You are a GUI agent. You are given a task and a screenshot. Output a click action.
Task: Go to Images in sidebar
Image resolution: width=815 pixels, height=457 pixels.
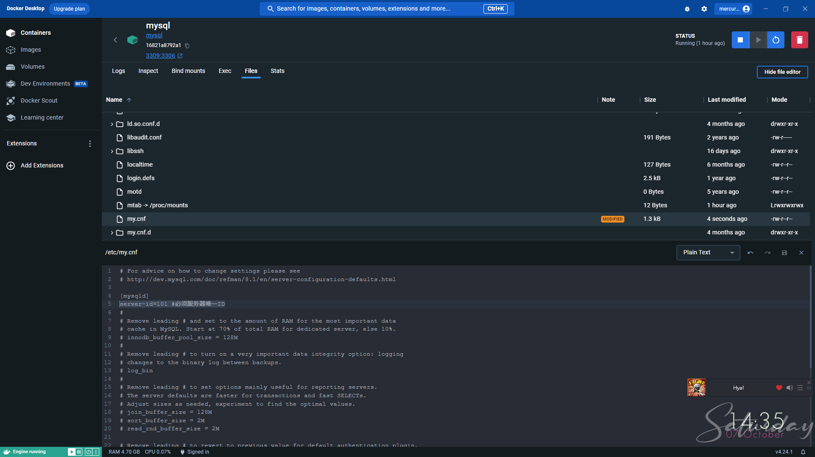(51, 50)
